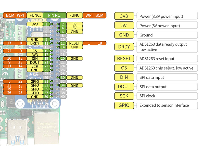Select the "SCK" label beside pin 23
204x153 pixels.
tap(35, 66)
